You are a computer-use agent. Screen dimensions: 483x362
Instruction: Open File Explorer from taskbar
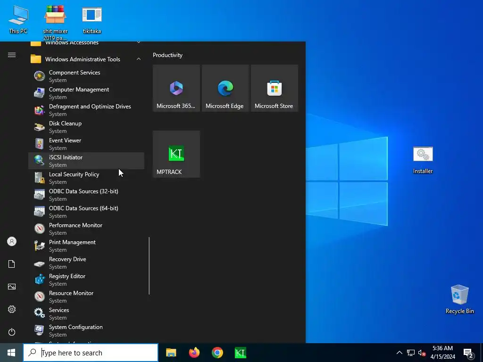tap(171, 353)
